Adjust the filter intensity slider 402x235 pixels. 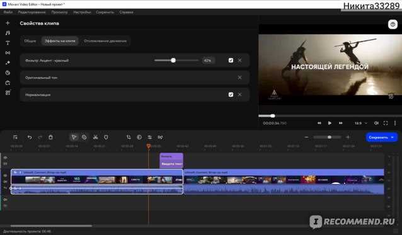[x=176, y=60]
